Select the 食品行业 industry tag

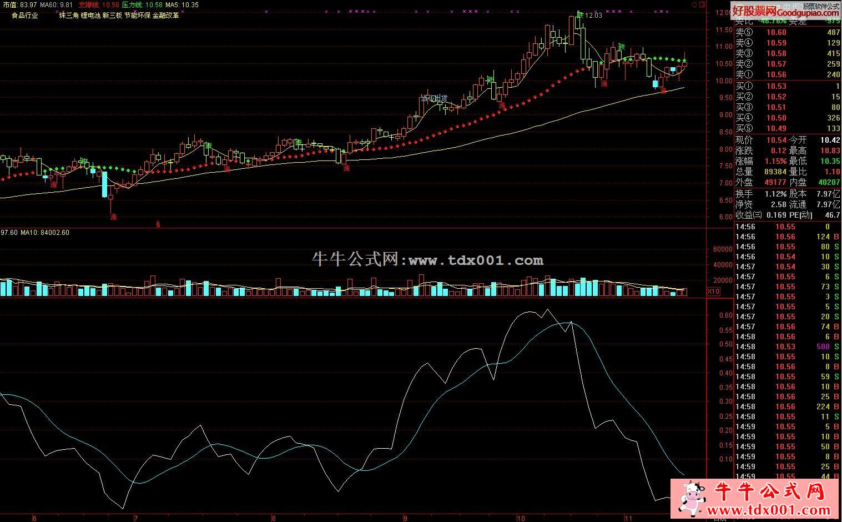pos(25,16)
